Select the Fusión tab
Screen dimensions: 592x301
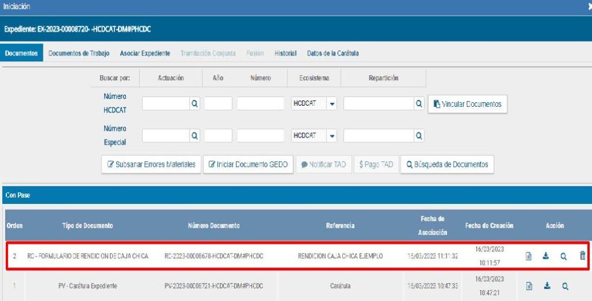[x=255, y=53]
